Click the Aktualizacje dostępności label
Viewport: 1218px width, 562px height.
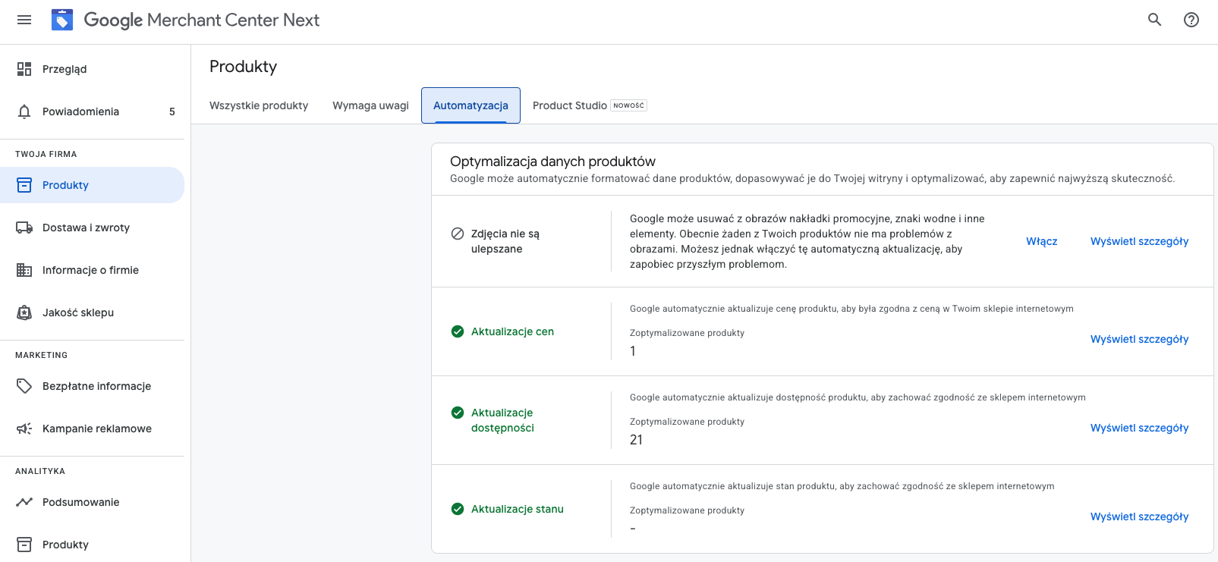(502, 420)
